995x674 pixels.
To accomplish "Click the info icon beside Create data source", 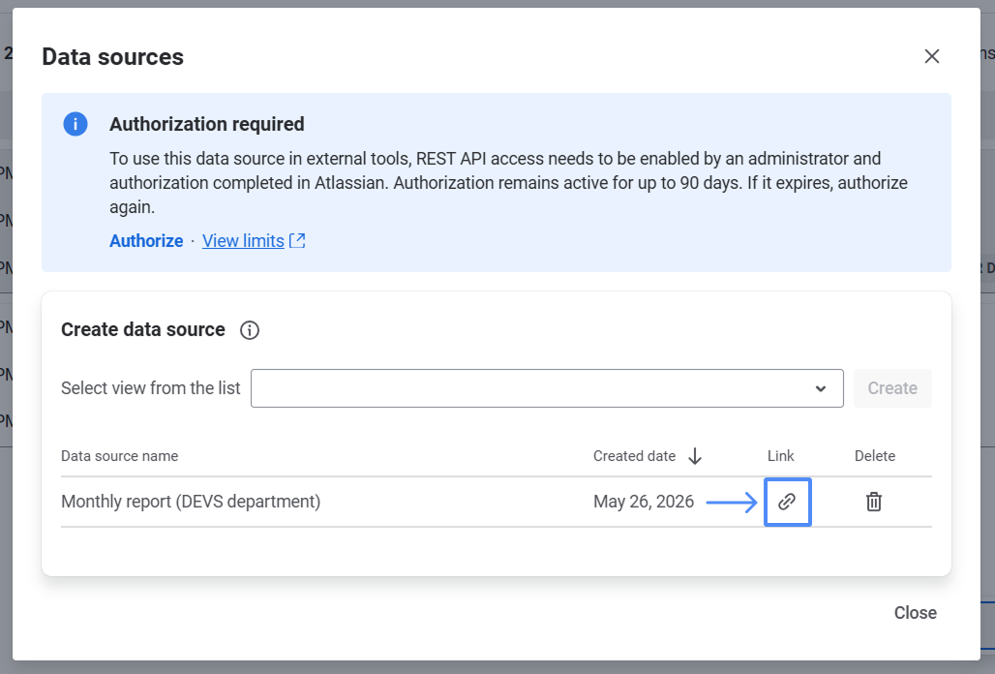I will 250,330.
